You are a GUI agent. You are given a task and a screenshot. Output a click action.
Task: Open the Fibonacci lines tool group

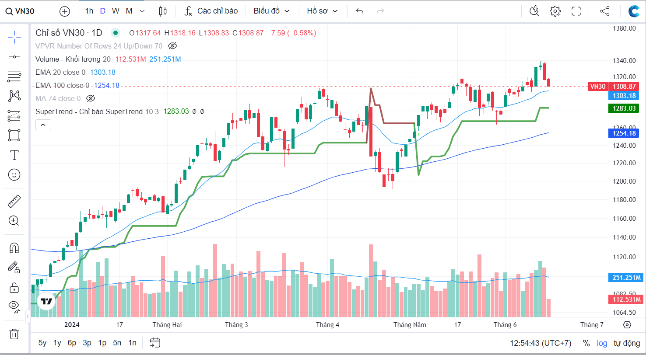14,77
